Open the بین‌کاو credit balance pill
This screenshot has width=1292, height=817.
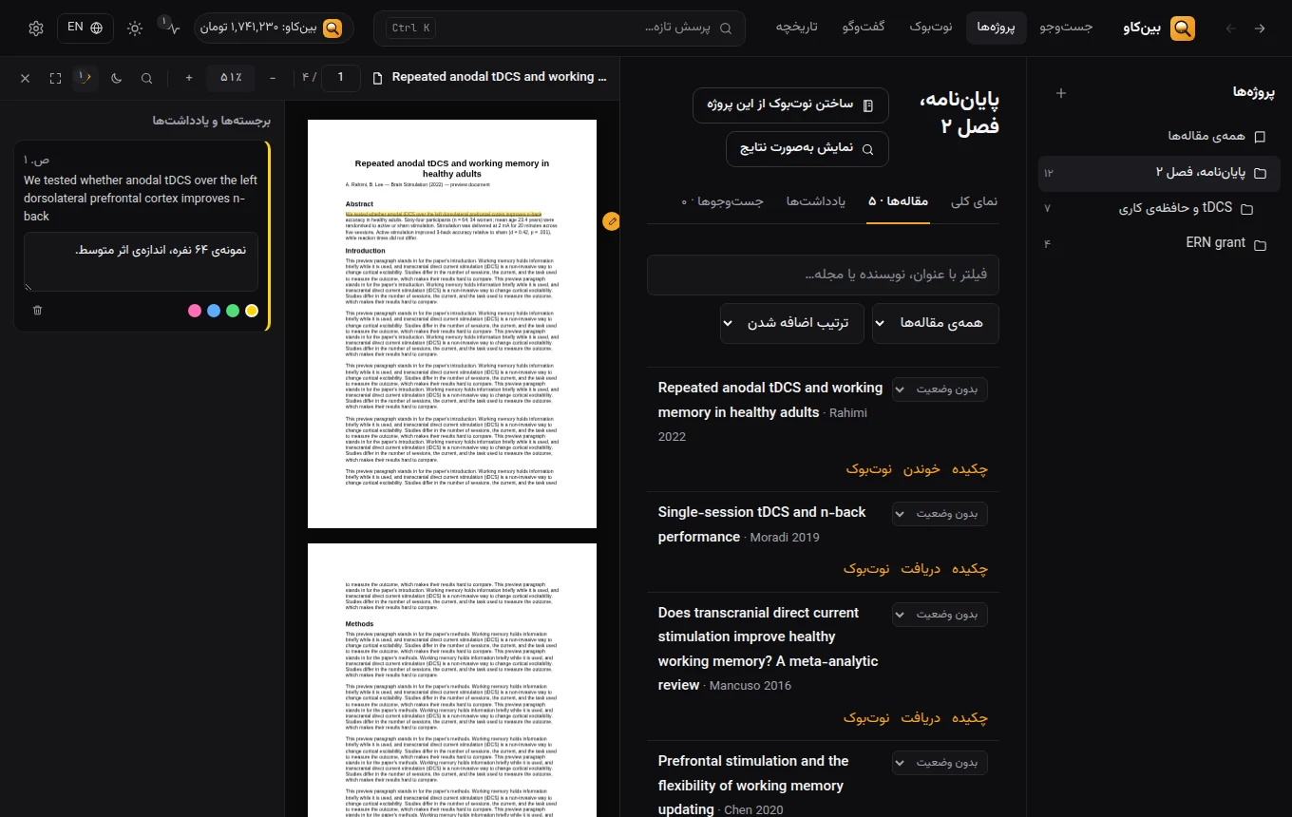[x=274, y=28]
